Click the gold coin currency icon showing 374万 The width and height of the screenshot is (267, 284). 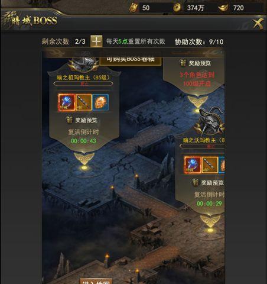pyautogui.click(x=178, y=8)
